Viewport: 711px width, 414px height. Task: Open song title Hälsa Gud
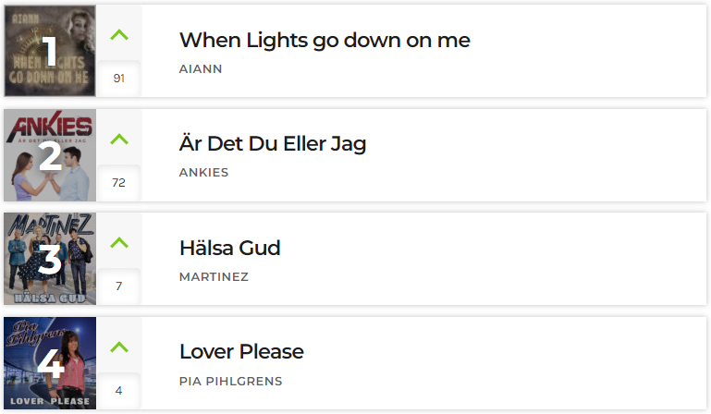230,248
